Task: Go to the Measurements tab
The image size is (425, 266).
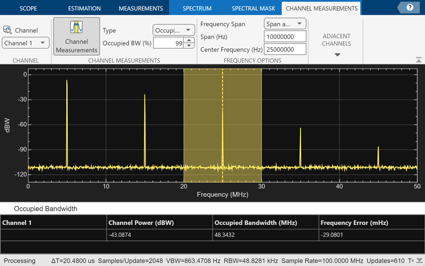Action: [141, 9]
